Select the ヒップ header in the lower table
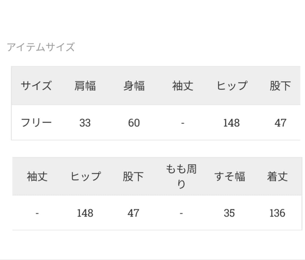The image size is (305, 260). click(85, 176)
